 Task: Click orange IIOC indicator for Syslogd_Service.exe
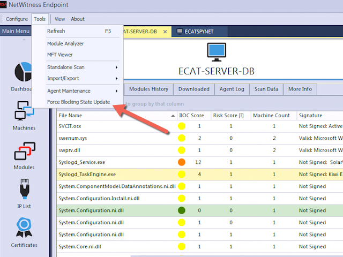(x=182, y=162)
